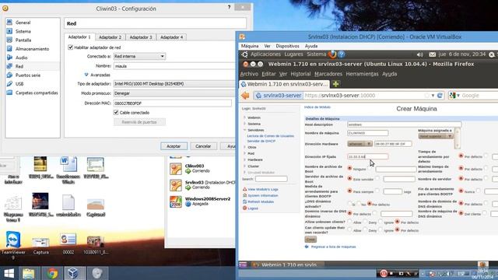
Task: Click Webmin sidebar Search field
Action: [x=271, y=179]
